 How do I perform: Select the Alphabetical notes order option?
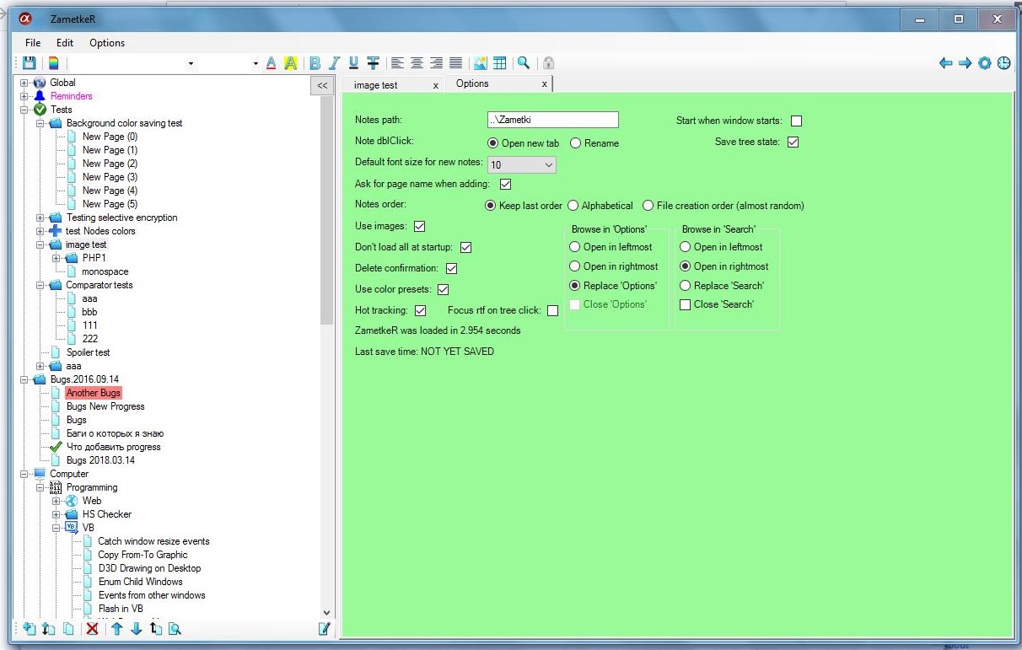tap(573, 205)
